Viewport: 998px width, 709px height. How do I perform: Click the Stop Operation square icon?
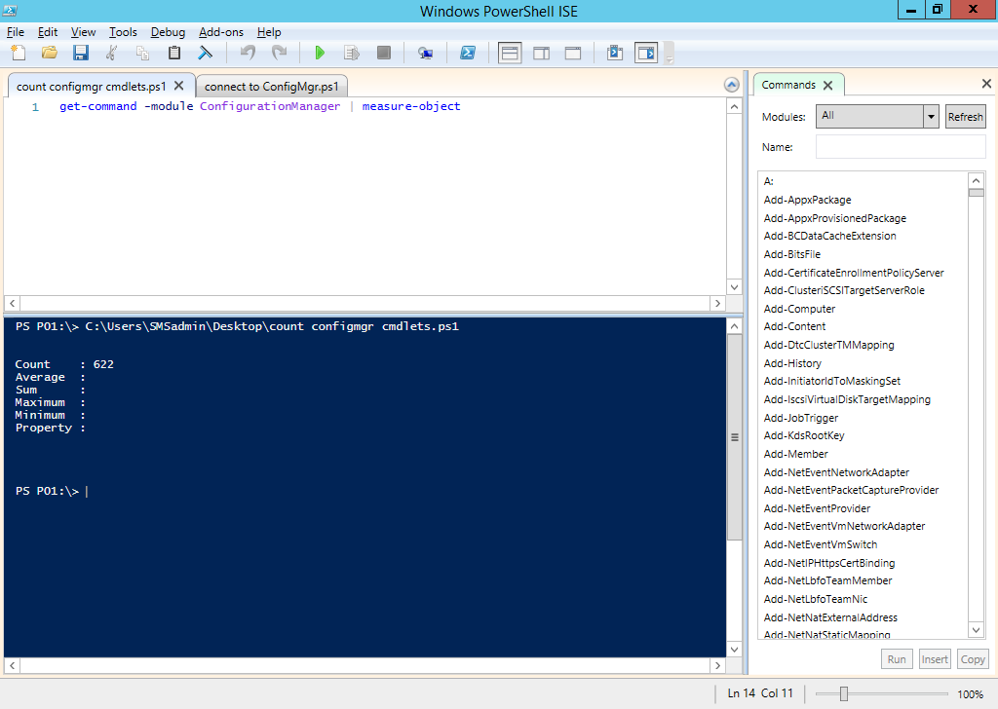coord(383,53)
